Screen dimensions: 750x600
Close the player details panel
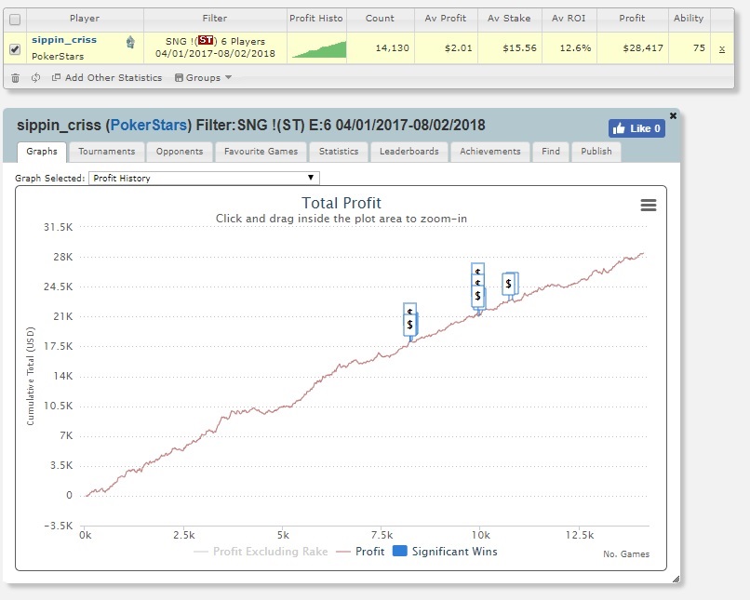coord(673,115)
